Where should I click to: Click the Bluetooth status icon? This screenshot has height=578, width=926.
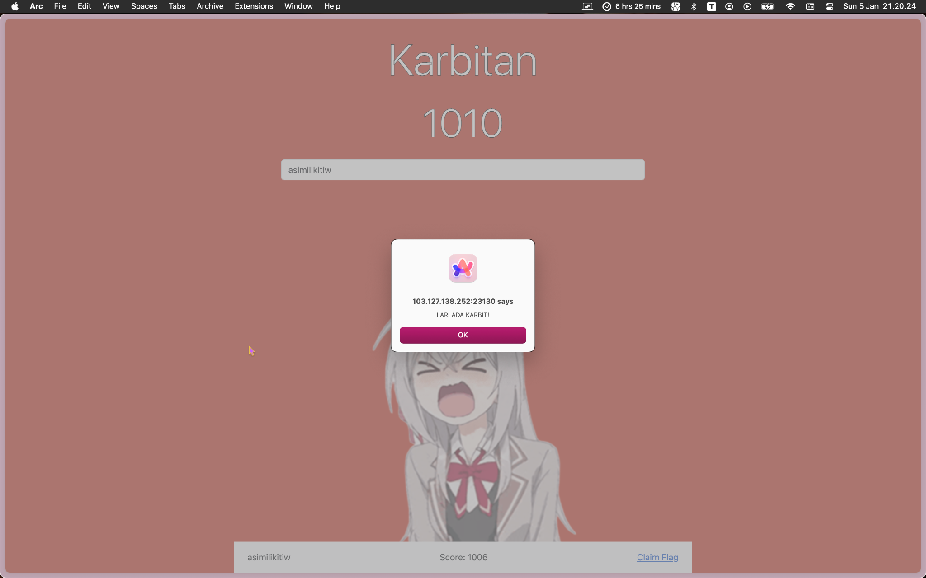click(694, 6)
